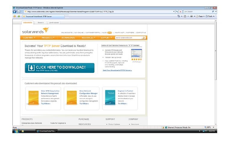Image resolution: width=241 pixels, height=146 pixels.
Task: Click the site favicon in address bar
Action: coord(26,11)
